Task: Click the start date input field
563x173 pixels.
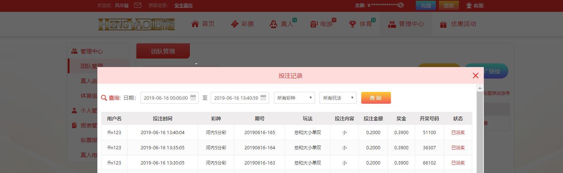Action: pyautogui.click(x=169, y=98)
